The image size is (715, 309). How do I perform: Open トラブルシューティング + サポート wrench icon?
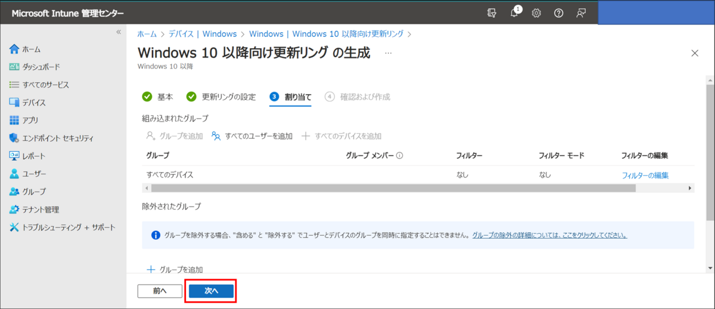15,227
